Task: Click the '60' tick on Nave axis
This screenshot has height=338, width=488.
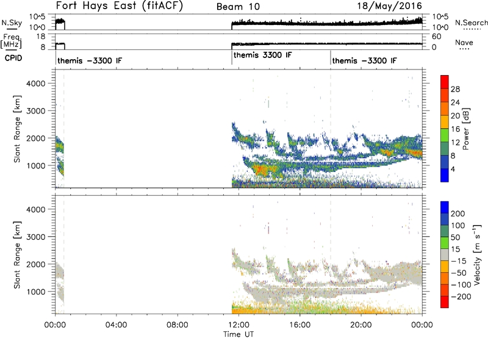Action: [437, 37]
